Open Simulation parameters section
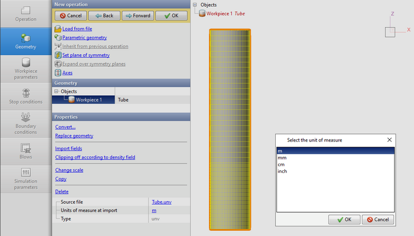 point(26,178)
